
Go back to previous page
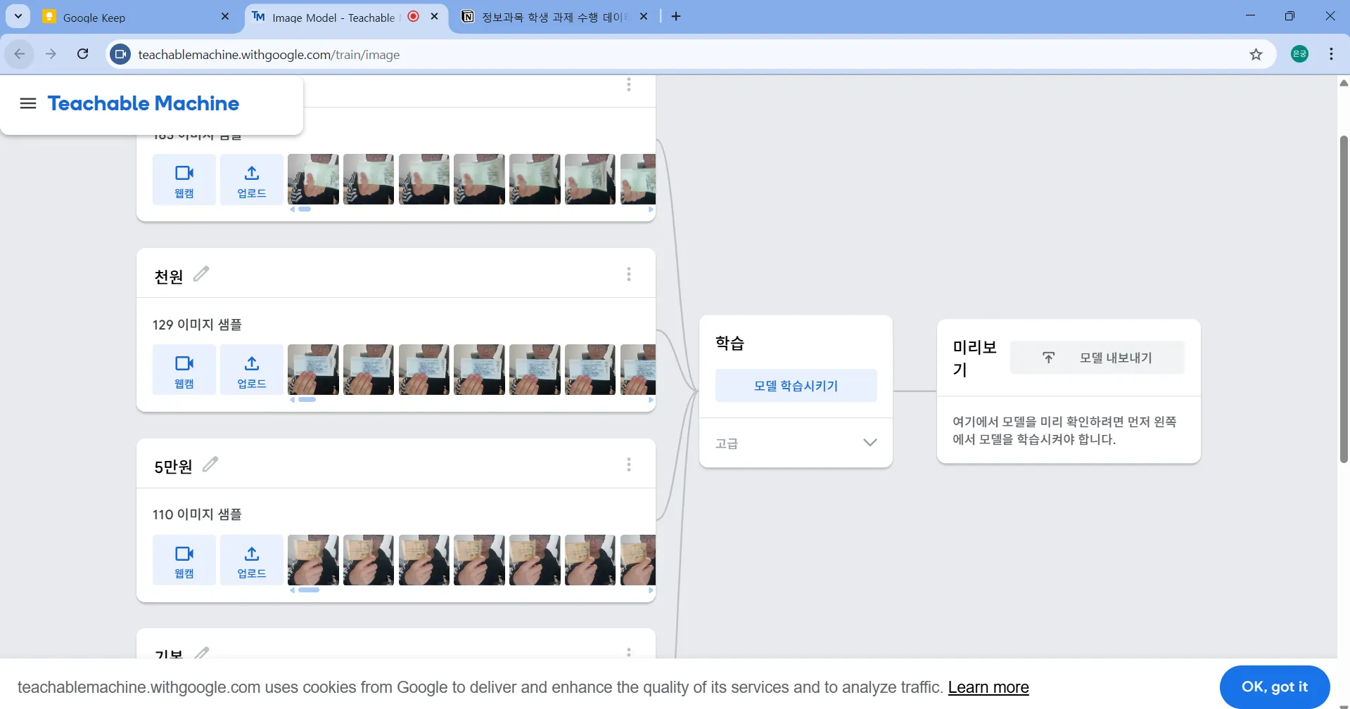(20, 54)
